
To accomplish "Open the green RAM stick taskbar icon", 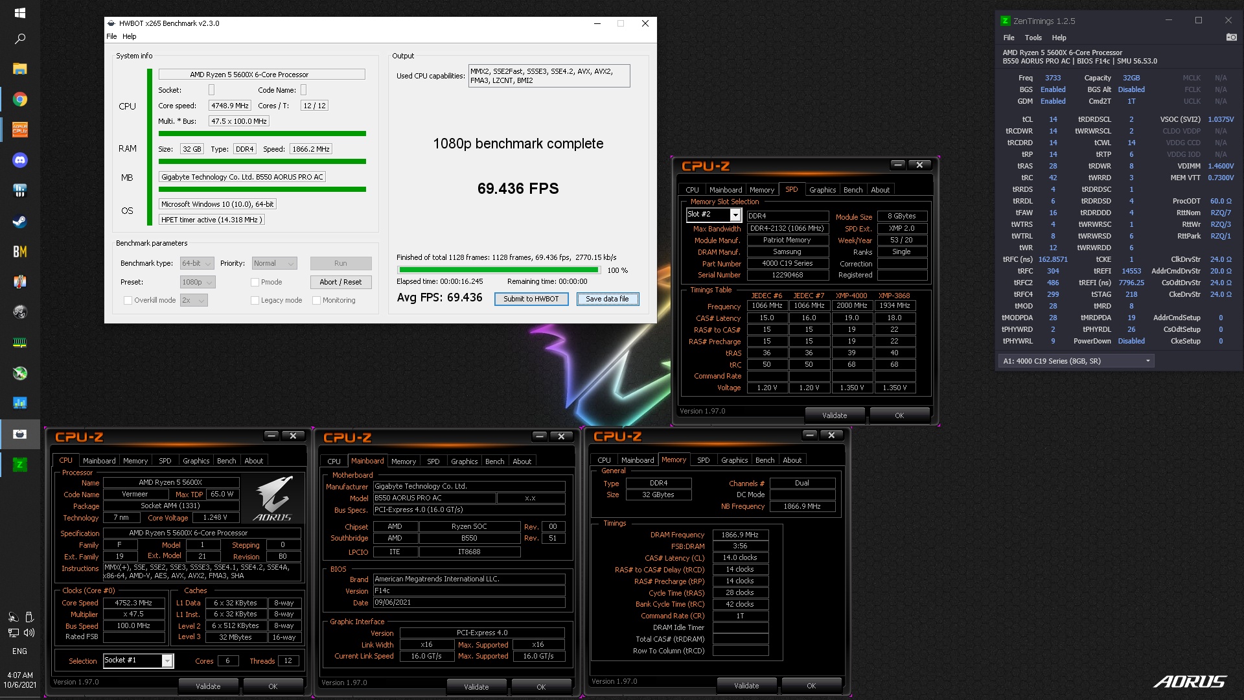I will [19, 342].
